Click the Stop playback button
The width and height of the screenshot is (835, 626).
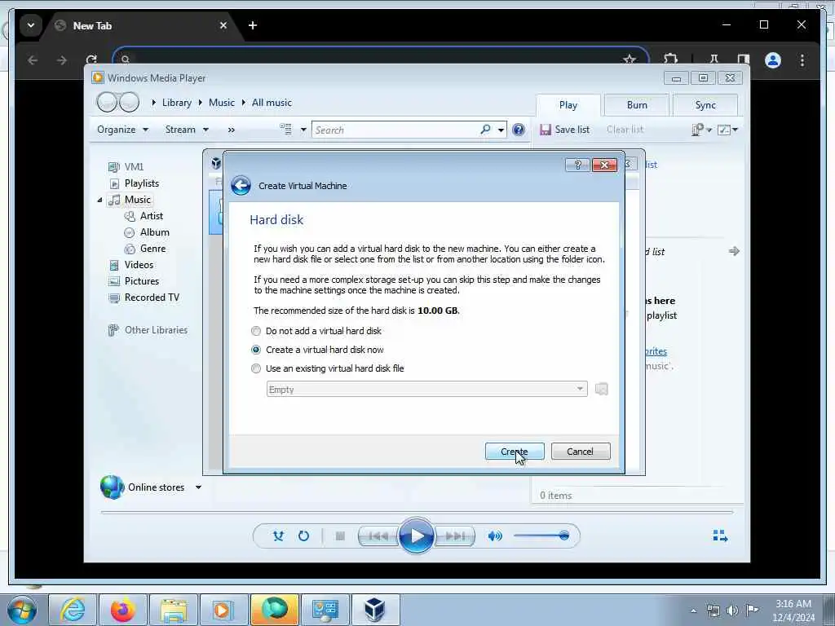pyautogui.click(x=340, y=536)
